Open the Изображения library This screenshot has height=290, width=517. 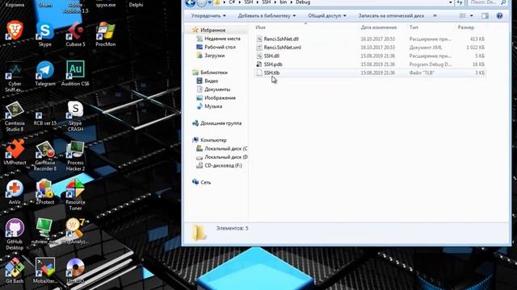coord(220,98)
